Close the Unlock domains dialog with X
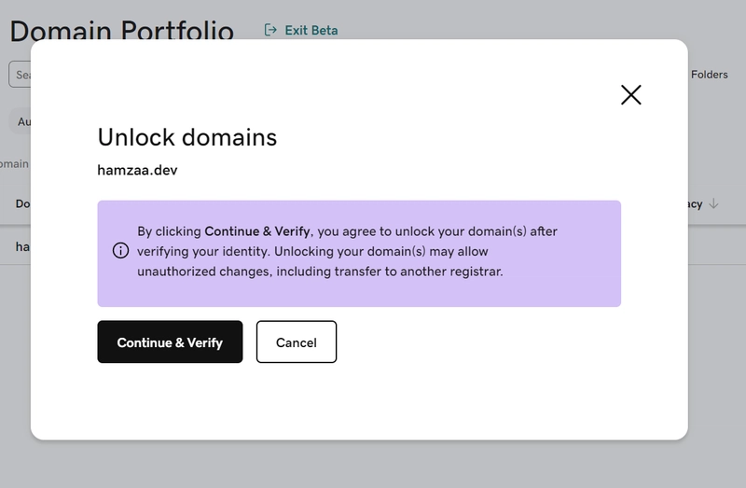 pos(631,95)
